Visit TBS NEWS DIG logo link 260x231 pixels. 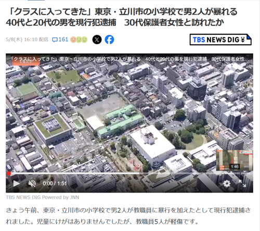coord(220,40)
